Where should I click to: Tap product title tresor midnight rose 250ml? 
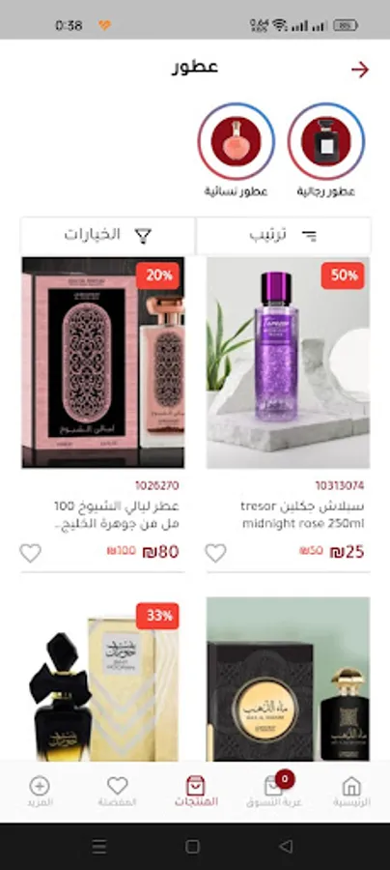(303, 515)
